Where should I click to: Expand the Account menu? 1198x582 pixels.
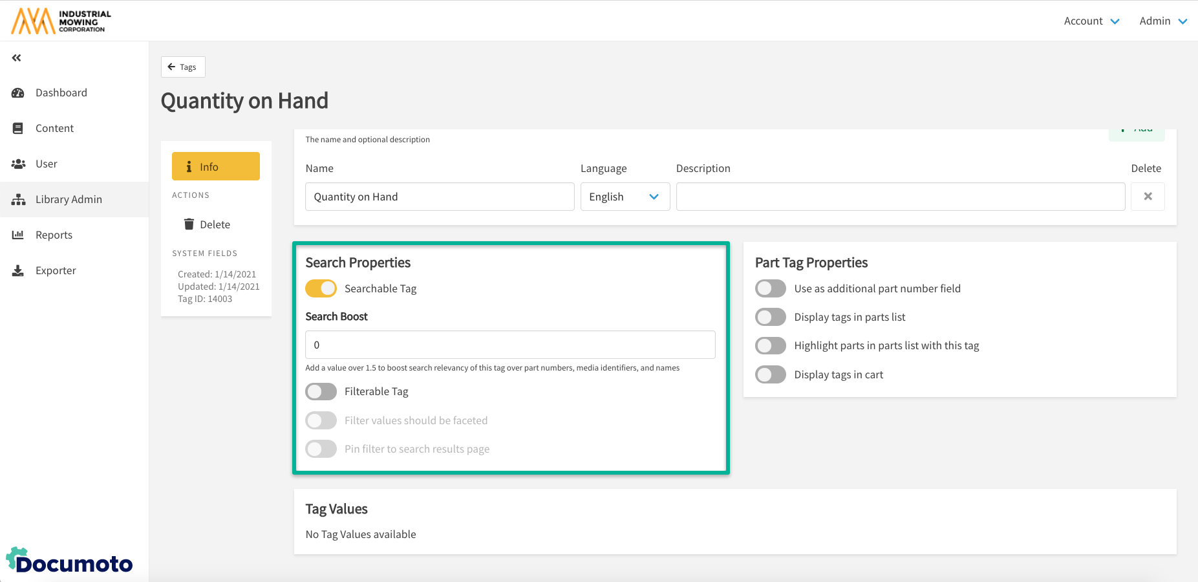[x=1091, y=21]
